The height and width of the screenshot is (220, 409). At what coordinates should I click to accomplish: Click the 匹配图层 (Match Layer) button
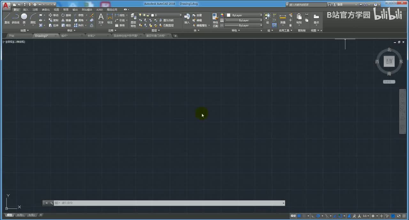166,25
